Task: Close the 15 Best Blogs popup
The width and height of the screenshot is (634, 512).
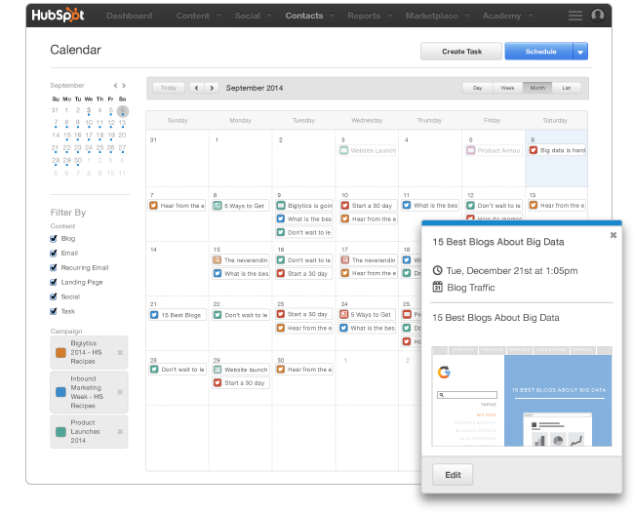Action: tap(614, 235)
